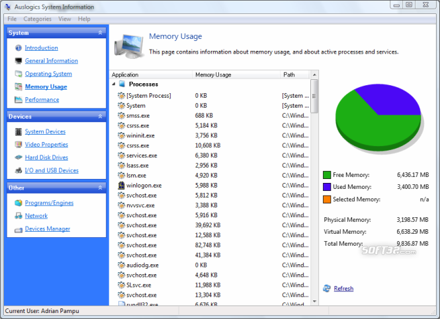This screenshot has width=440, height=319.
Task: Click the Processes group folder icon
Action: 122,84
